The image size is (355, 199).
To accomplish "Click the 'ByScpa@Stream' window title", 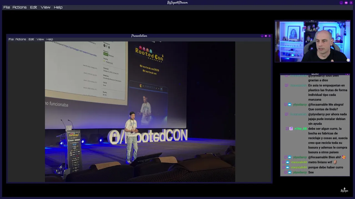I will coord(177,2).
